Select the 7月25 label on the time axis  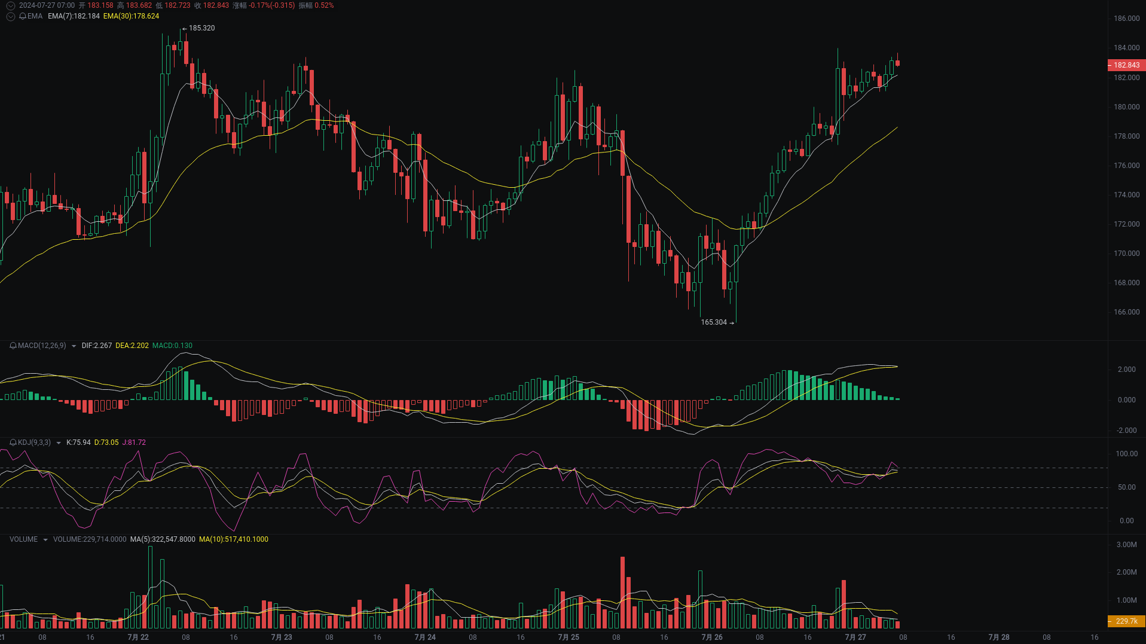[569, 637]
